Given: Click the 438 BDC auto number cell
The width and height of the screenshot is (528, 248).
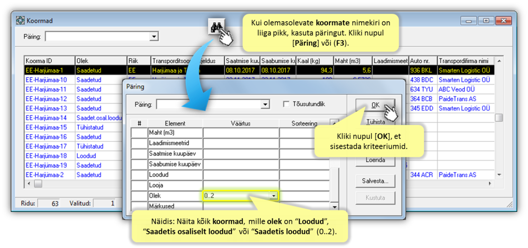Looking at the screenshot, I should [422, 80].
